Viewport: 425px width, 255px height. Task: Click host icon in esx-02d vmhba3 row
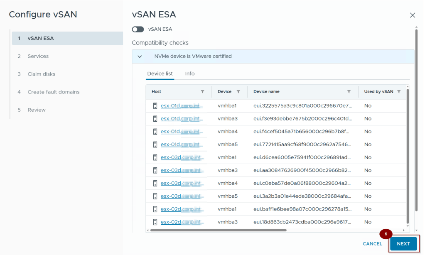(155, 222)
